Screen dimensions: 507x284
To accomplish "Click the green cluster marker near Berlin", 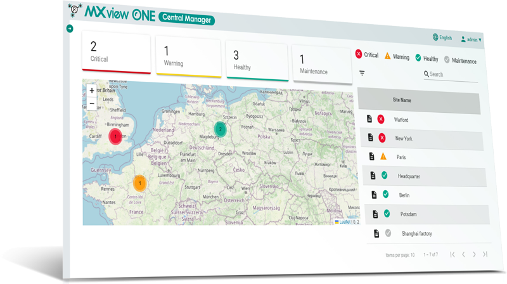I will pyautogui.click(x=220, y=129).
